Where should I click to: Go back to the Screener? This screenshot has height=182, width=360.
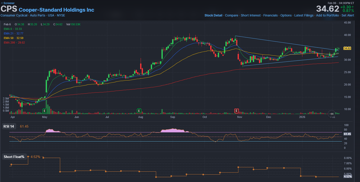[x=8, y=3]
